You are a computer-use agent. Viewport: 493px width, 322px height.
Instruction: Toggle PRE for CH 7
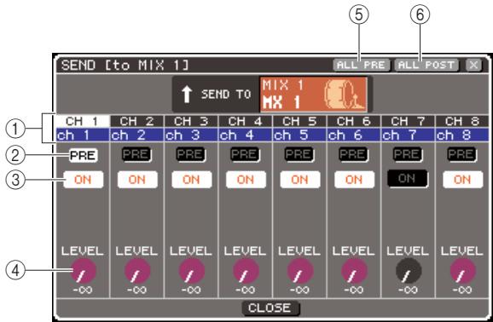(408, 154)
